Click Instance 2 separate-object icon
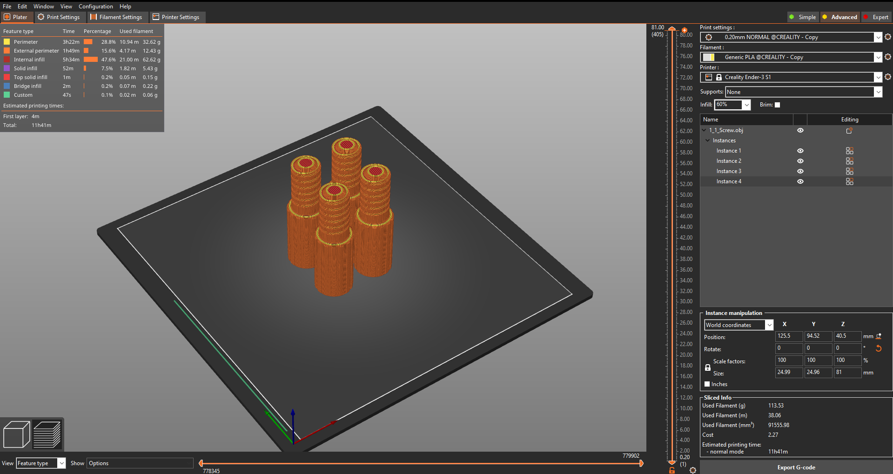Image resolution: width=893 pixels, height=474 pixels. (850, 161)
